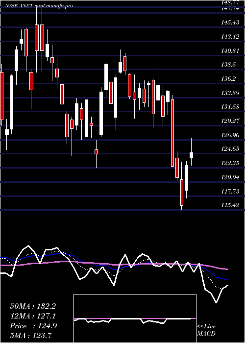Click the last white candlestick near 124.65
Image resolution: width=245 pixels, height=343 pixels.
192,155
